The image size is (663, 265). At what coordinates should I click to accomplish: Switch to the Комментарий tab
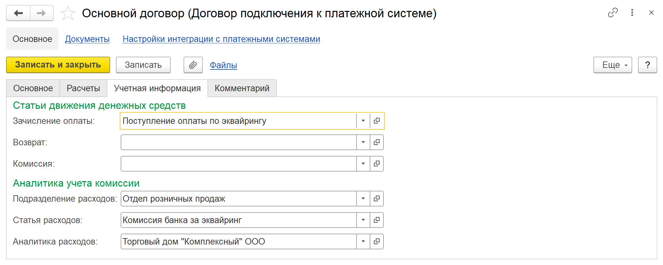[x=242, y=88]
